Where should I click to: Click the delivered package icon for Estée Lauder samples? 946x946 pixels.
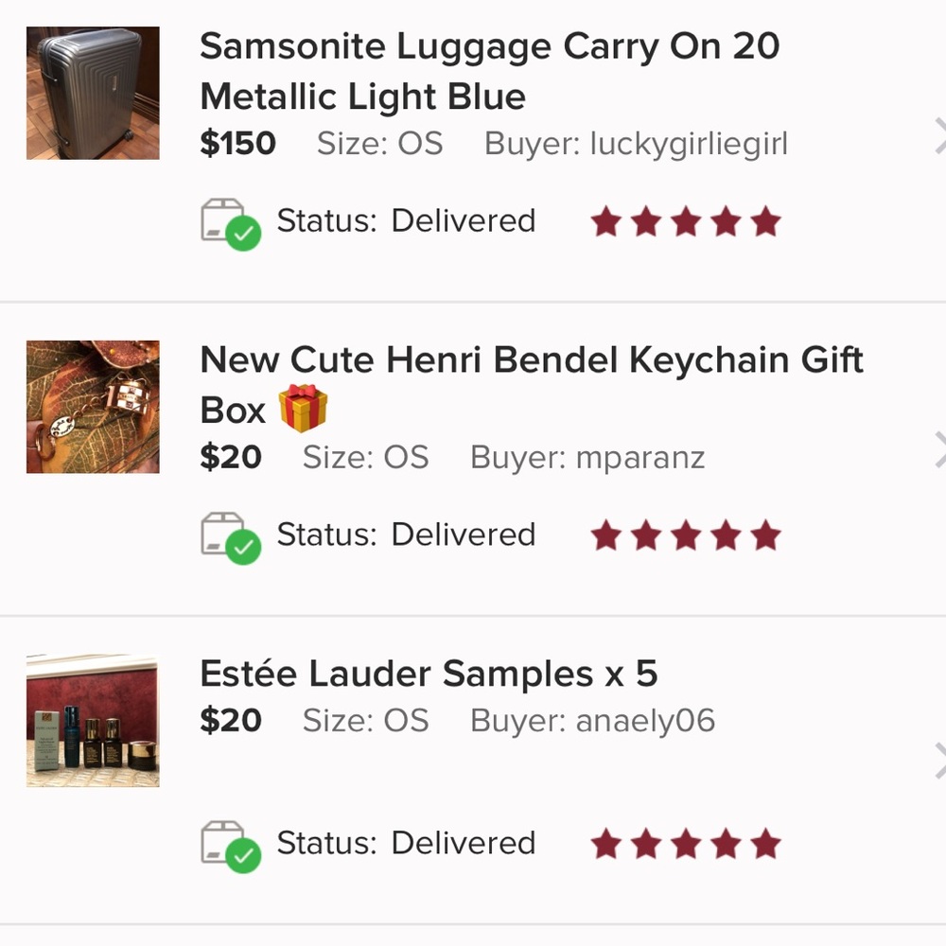(231, 847)
